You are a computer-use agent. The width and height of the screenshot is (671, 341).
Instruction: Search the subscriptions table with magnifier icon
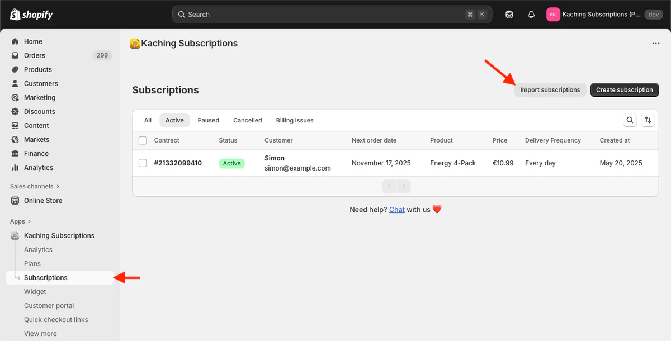pyautogui.click(x=630, y=120)
